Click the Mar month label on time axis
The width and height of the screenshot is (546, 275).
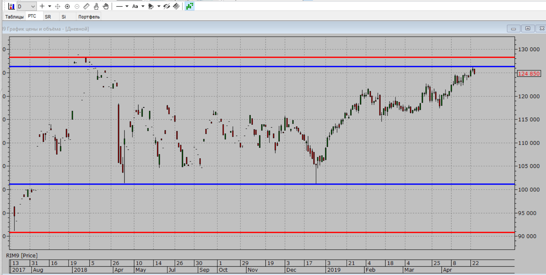(x=409, y=270)
